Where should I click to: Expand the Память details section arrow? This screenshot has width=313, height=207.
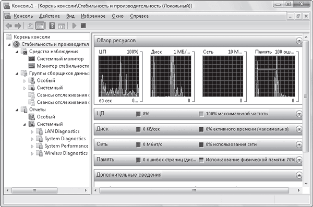tap(299, 160)
